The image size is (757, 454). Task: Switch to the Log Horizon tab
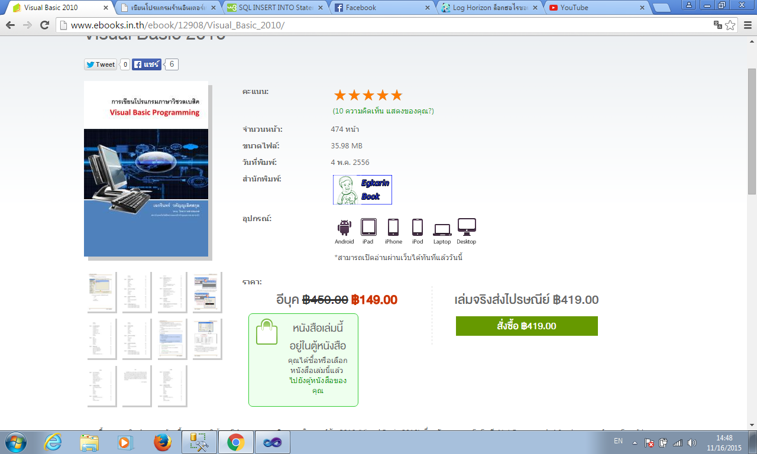tap(488, 8)
